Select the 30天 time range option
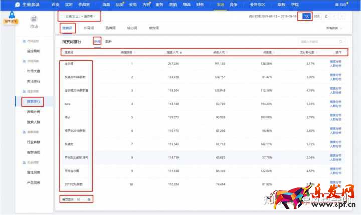This screenshot has width=361, height=215. pos(317,16)
